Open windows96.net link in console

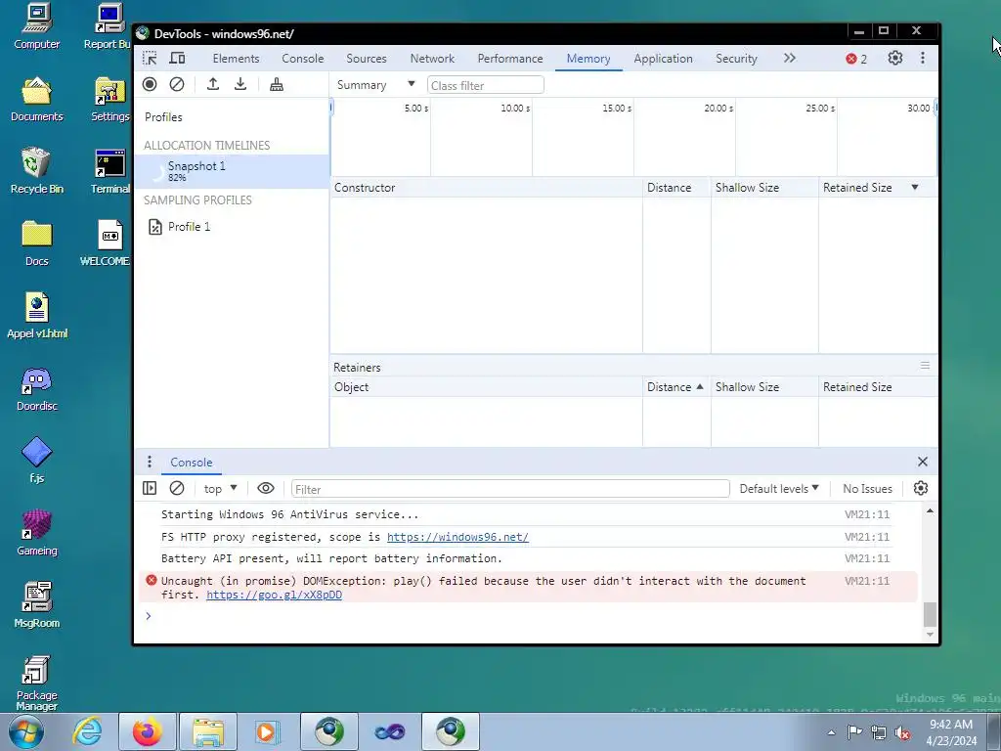(x=457, y=537)
